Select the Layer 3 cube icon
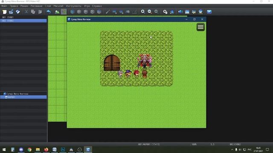 [x=93, y=11]
